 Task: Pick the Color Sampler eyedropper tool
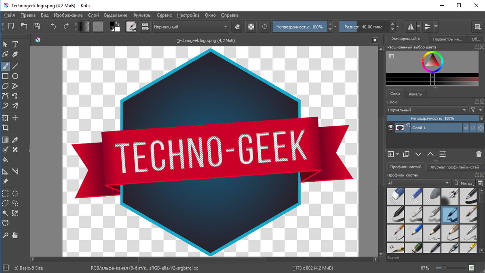(x=15, y=140)
